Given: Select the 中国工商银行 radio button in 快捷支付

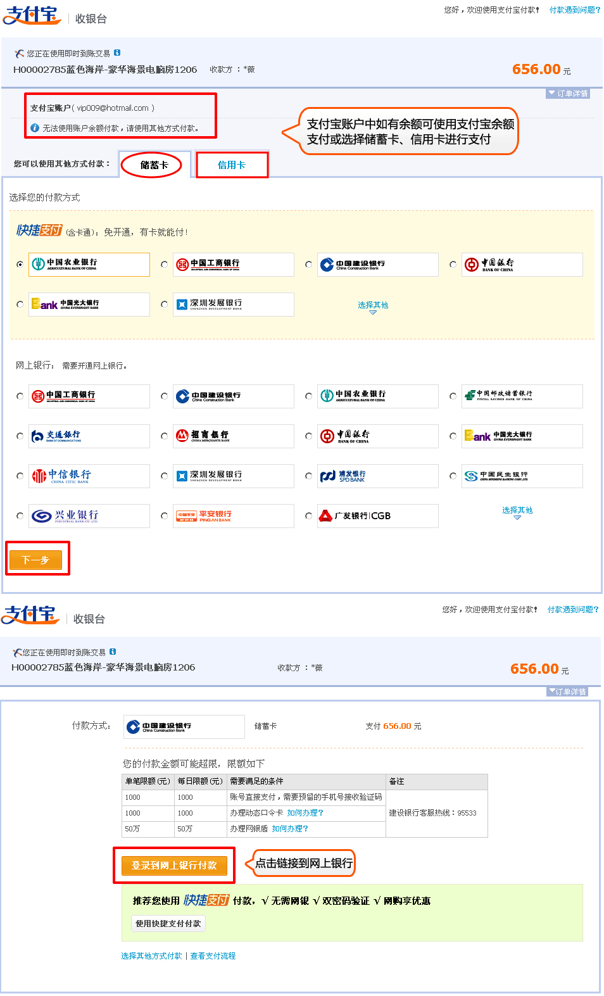Looking at the screenshot, I should (x=165, y=265).
